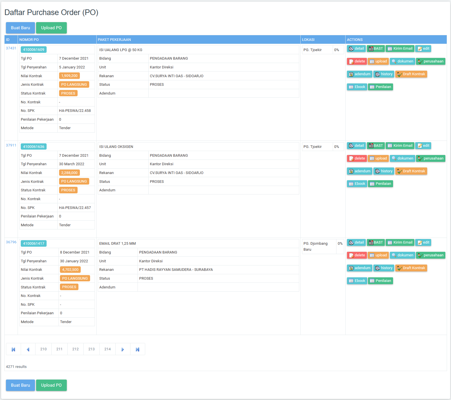Screen dimensions: 451x400
Task: Open perusahaan for PO 4100061417
Action: [431, 255]
